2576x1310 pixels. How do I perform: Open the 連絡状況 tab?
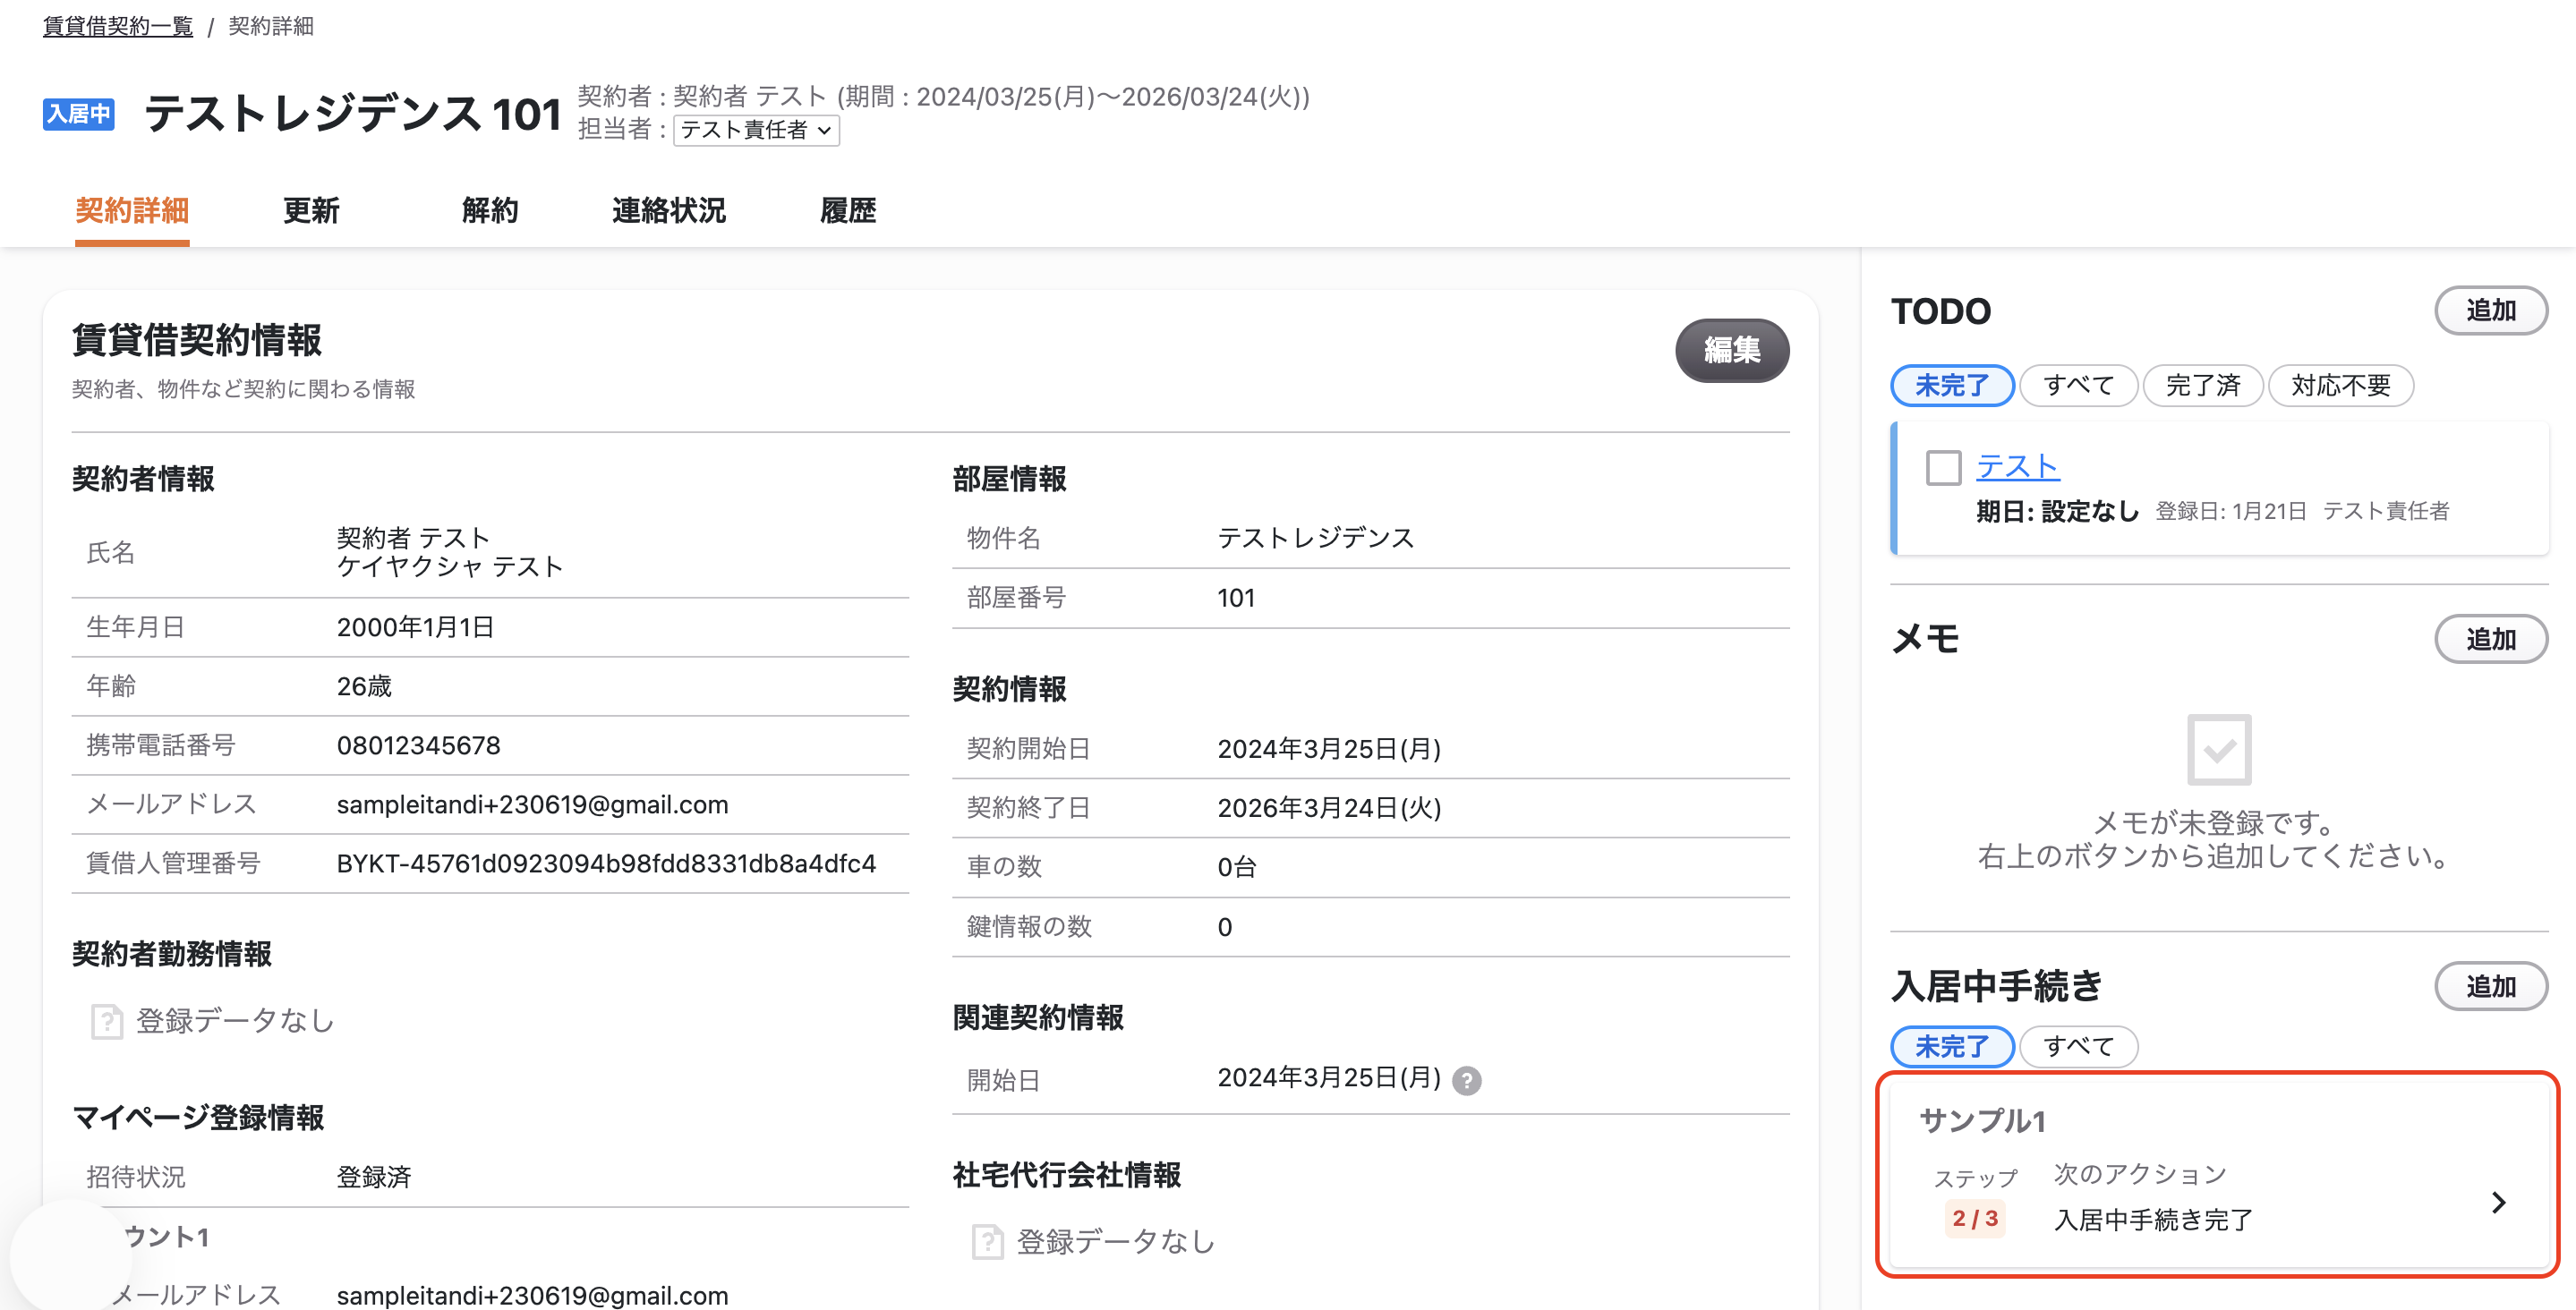[669, 210]
